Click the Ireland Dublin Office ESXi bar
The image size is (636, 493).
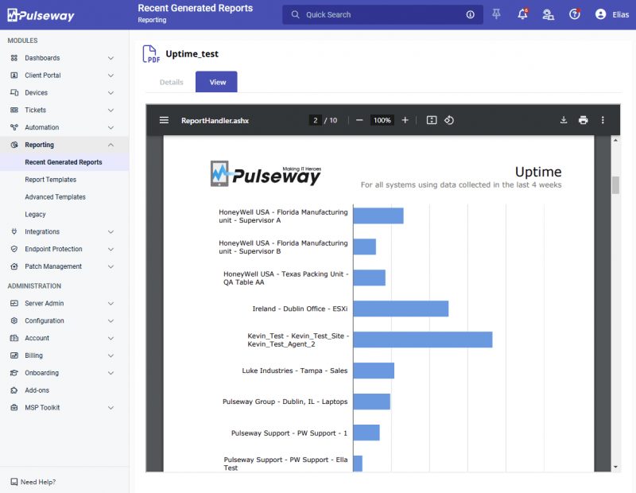tap(401, 309)
